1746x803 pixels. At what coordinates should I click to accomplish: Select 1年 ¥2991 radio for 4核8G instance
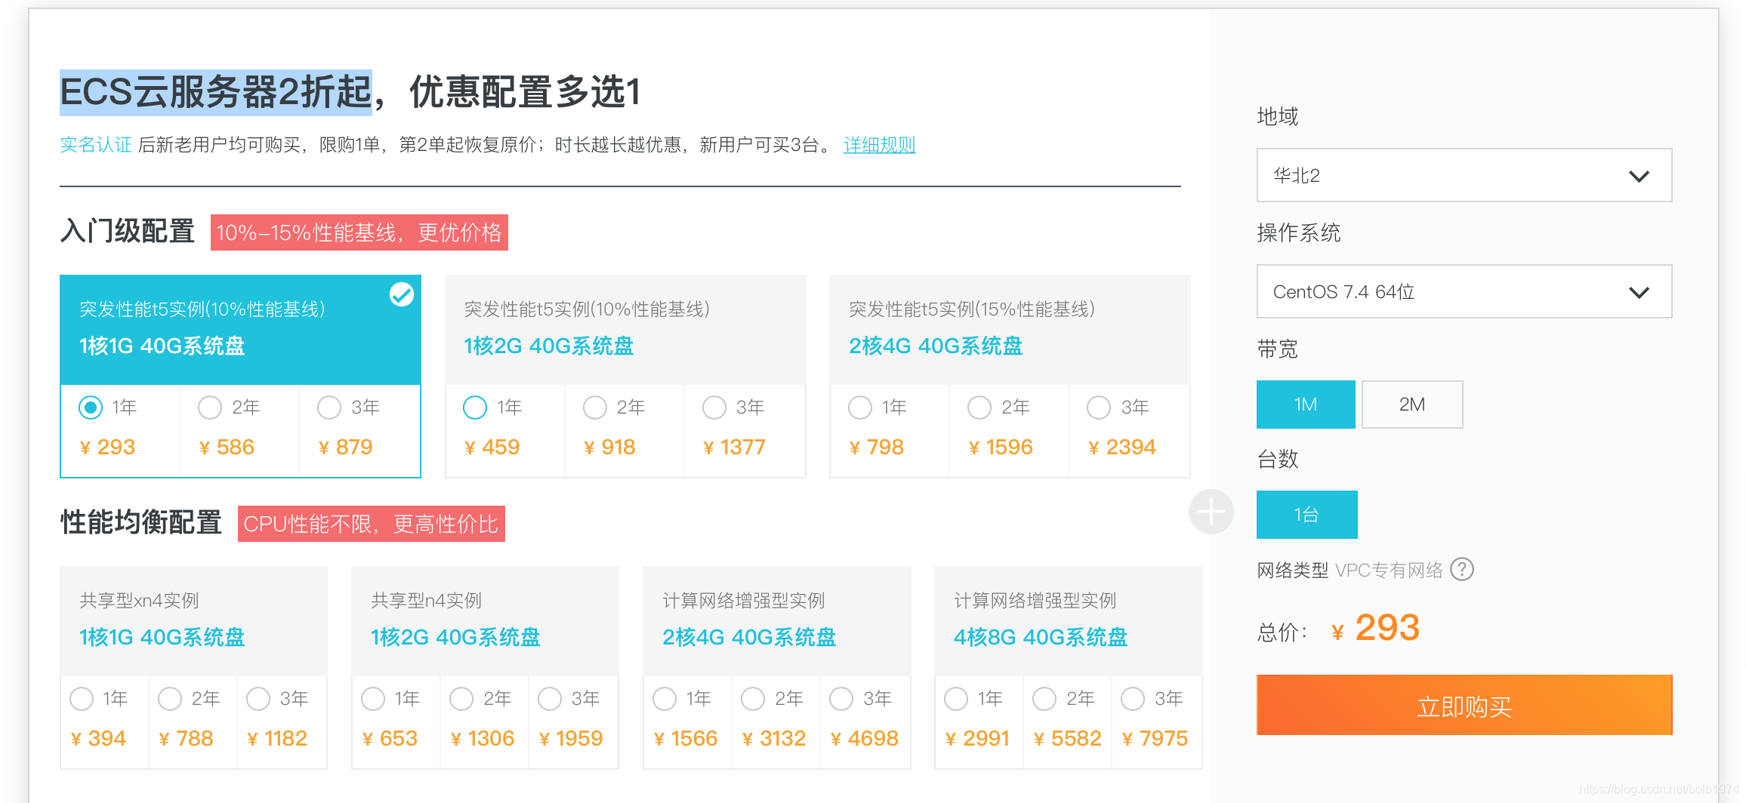pos(956,699)
